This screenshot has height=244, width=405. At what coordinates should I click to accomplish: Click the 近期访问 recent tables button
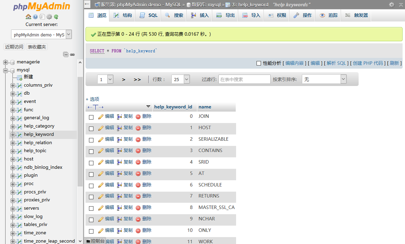pos(14,47)
